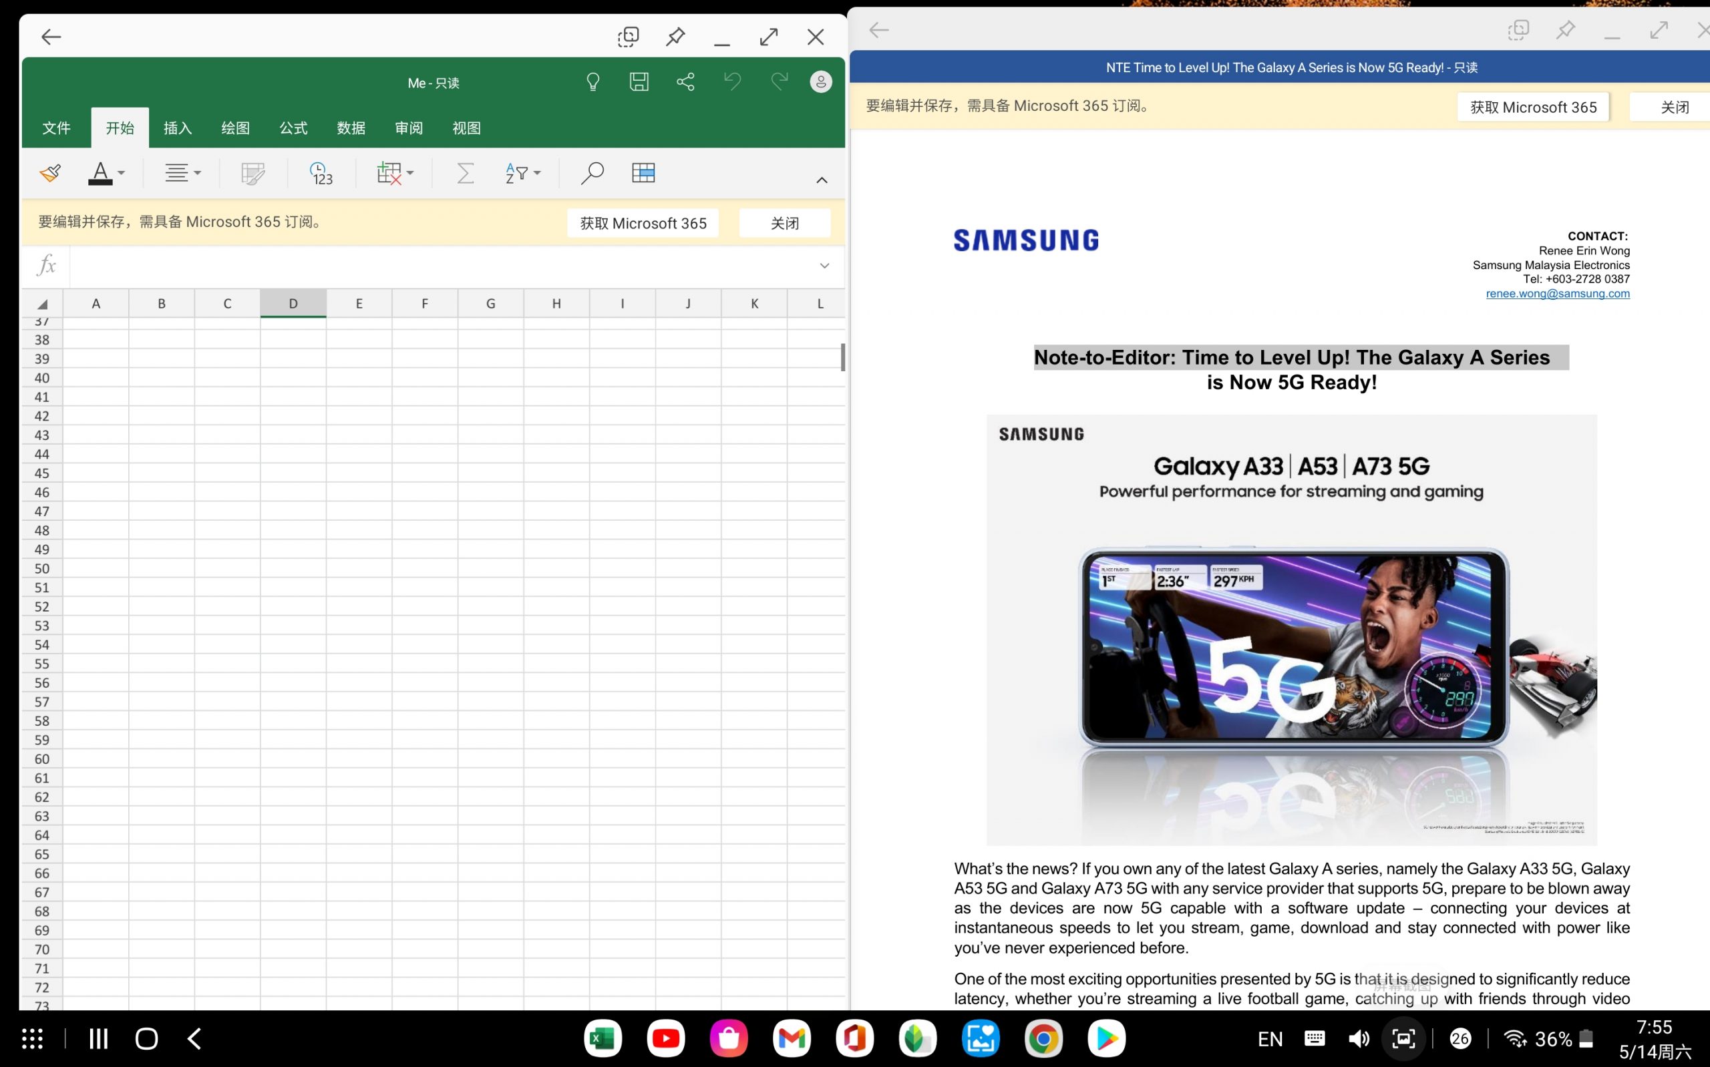Screen dimensions: 1710x1067
Task: Click the Excel vertical scrollbar thumb
Action: pyautogui.click(x=843, y=357)
